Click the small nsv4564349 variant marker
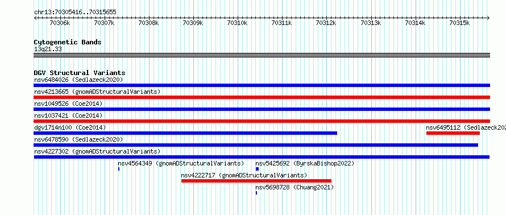 point(119,169)
